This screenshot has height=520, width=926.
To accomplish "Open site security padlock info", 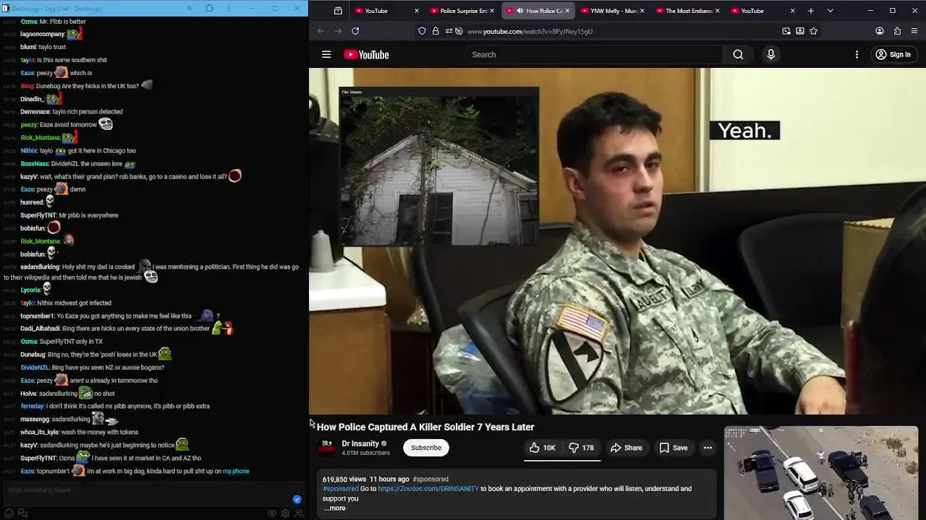I will 436,31.
